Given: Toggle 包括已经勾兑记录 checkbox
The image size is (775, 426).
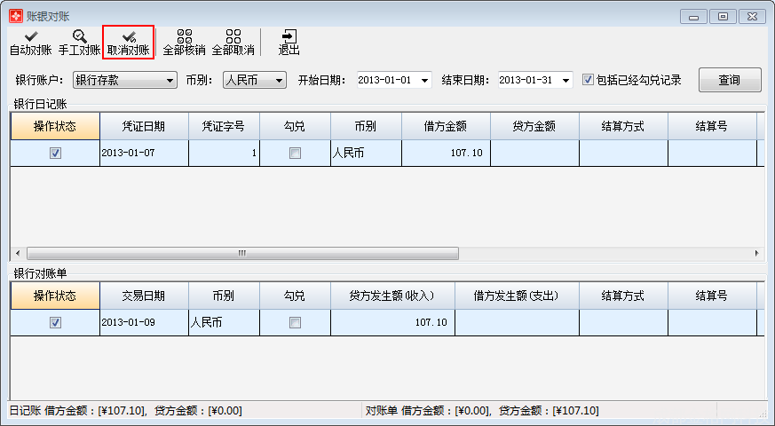Looking at the screenshot, I should click(588, 80).
